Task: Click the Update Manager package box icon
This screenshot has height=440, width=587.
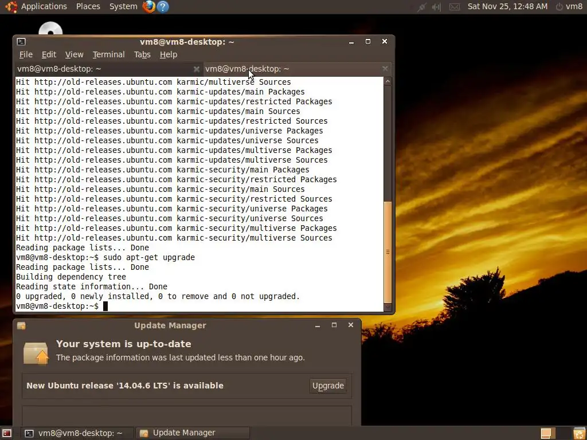Action: point(36,353)
